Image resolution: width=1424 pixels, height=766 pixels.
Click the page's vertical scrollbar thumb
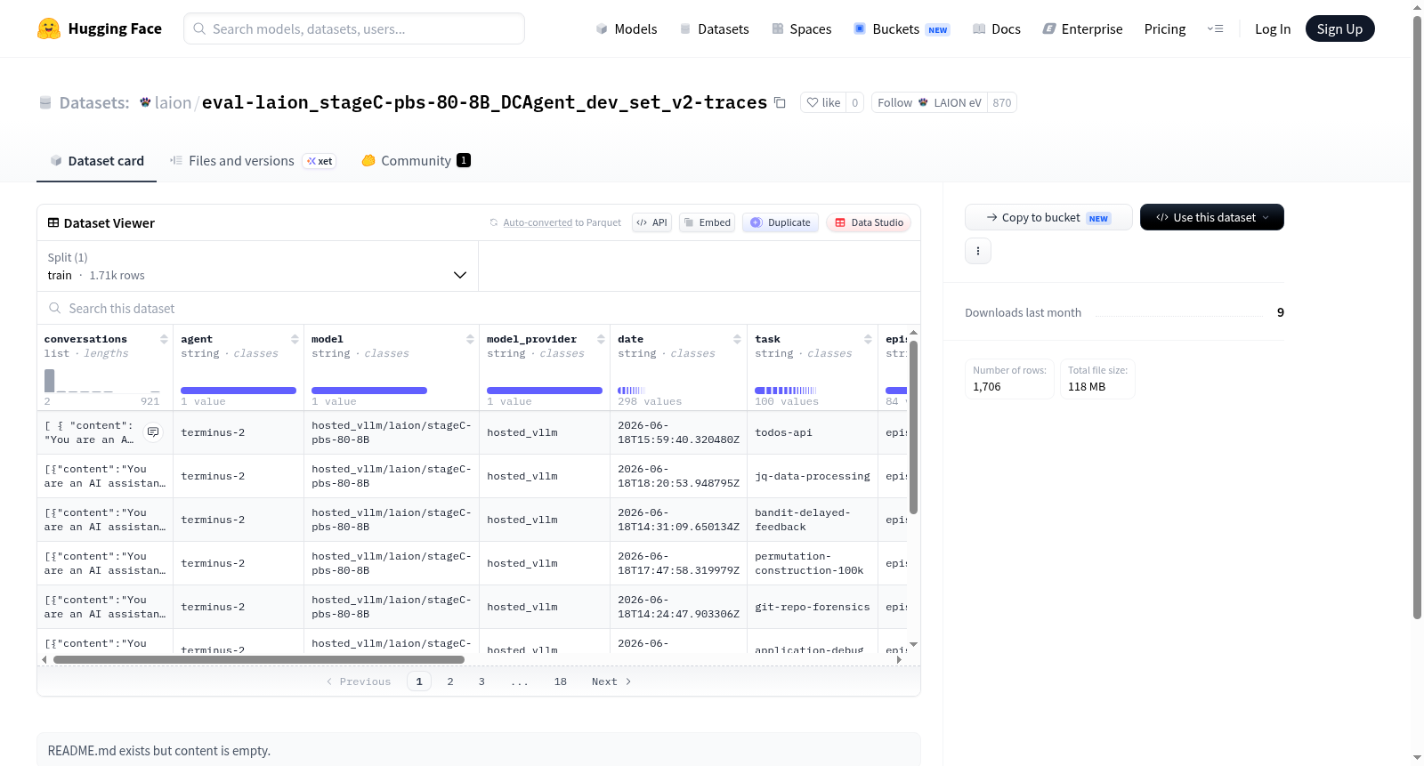click(1417, 317)
